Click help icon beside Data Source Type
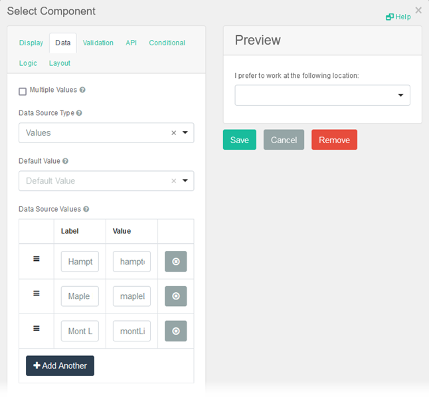This screenshot has height=398, width=429. point(79,113)
